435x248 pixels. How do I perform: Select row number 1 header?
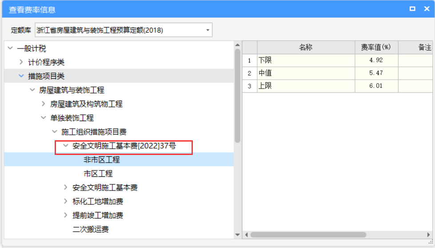[250, 61]
